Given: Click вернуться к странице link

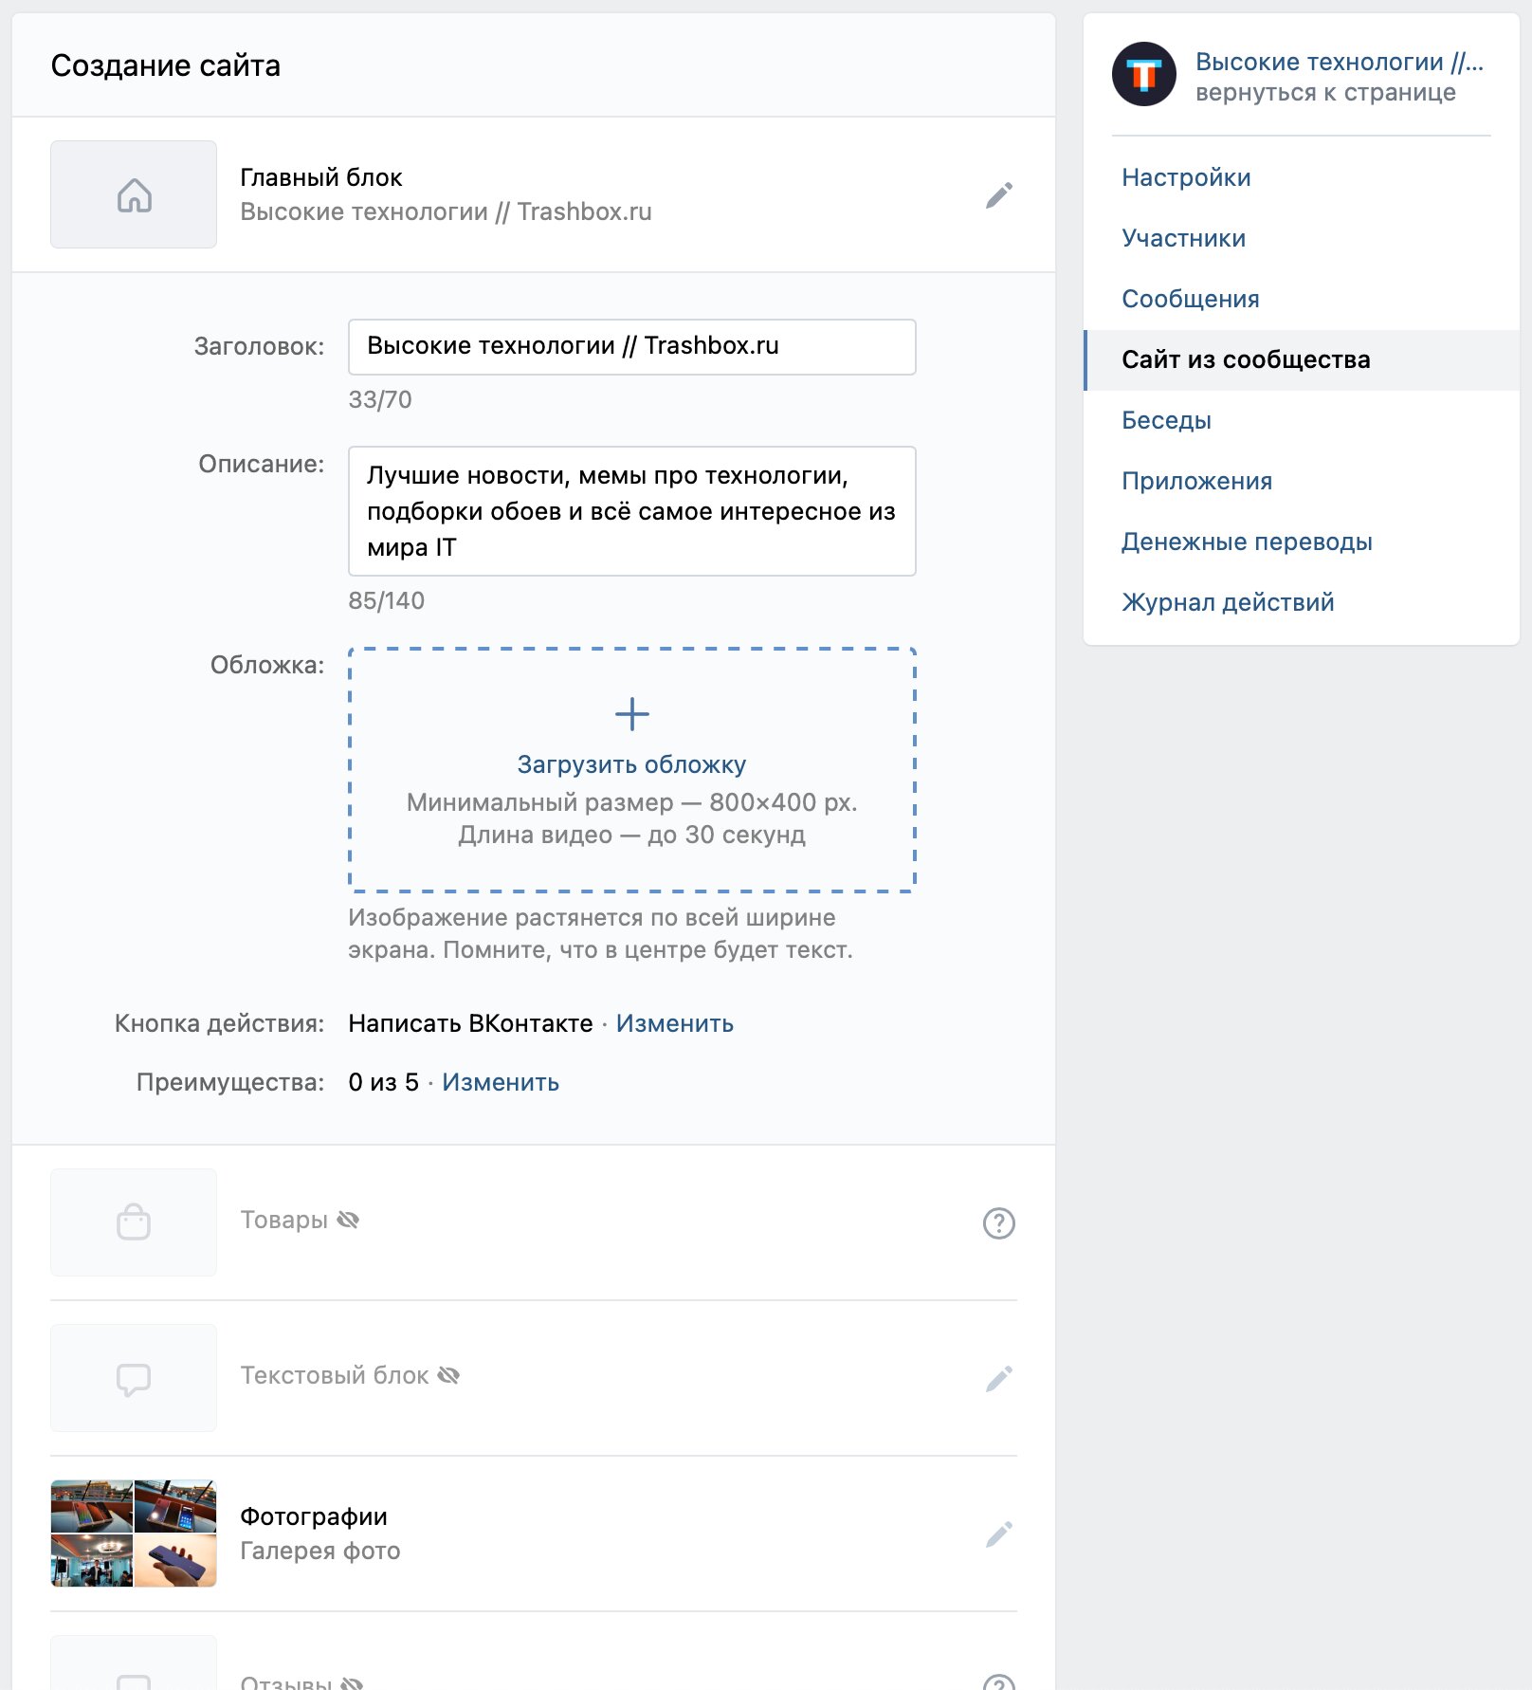Looking at the screenshot, I should click(1325, 92).
